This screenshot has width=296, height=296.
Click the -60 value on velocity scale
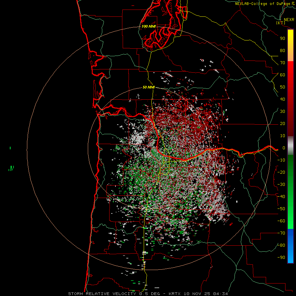(281, 221)
